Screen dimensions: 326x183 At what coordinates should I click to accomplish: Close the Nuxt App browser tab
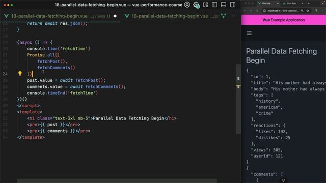click(x=303, y=4)
